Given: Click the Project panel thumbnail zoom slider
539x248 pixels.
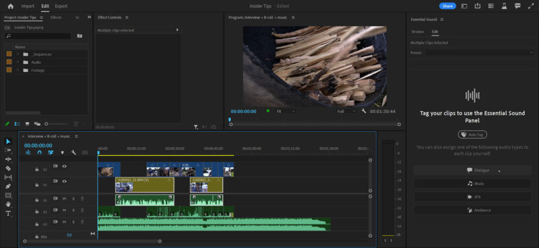Looking at the screenshot, I should click(57, 124).
